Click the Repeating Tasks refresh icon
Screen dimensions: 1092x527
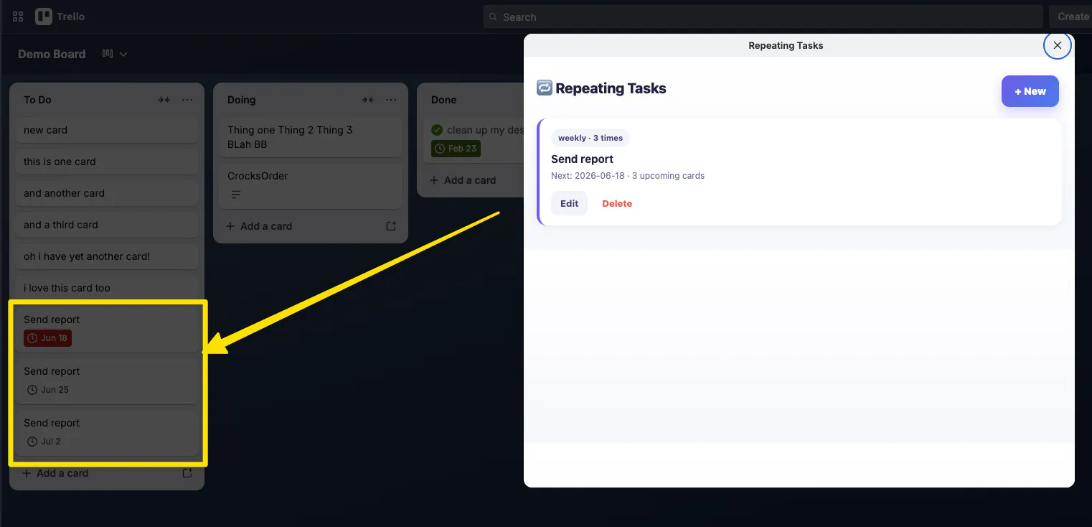[x=545, y=88]
